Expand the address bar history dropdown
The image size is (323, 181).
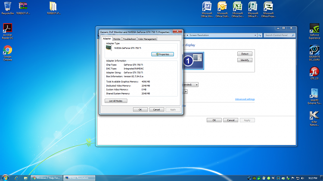[255, 35]
